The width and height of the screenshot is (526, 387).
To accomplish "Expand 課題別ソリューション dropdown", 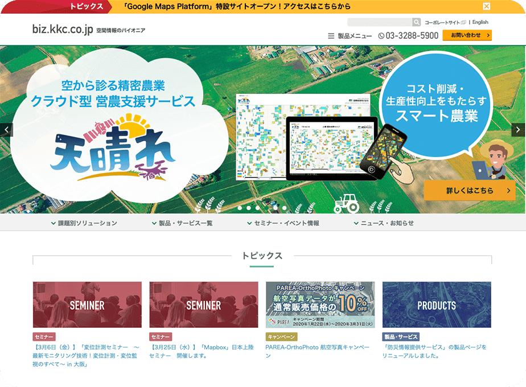I will pos(84,223).
